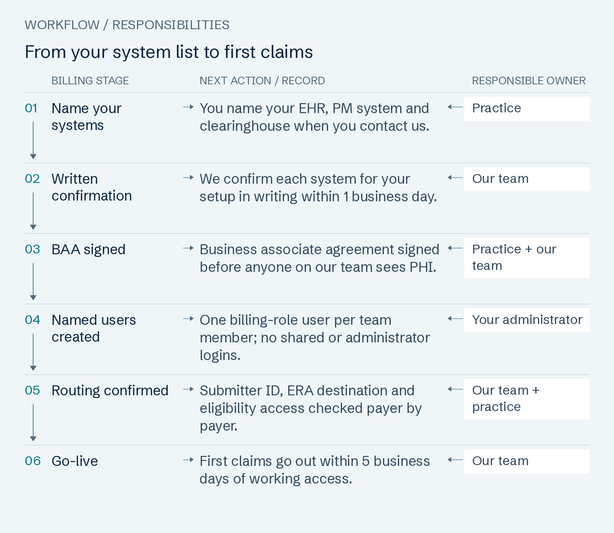
Task: Click the 'Name your systems' stage label
Action: (86, 117)
